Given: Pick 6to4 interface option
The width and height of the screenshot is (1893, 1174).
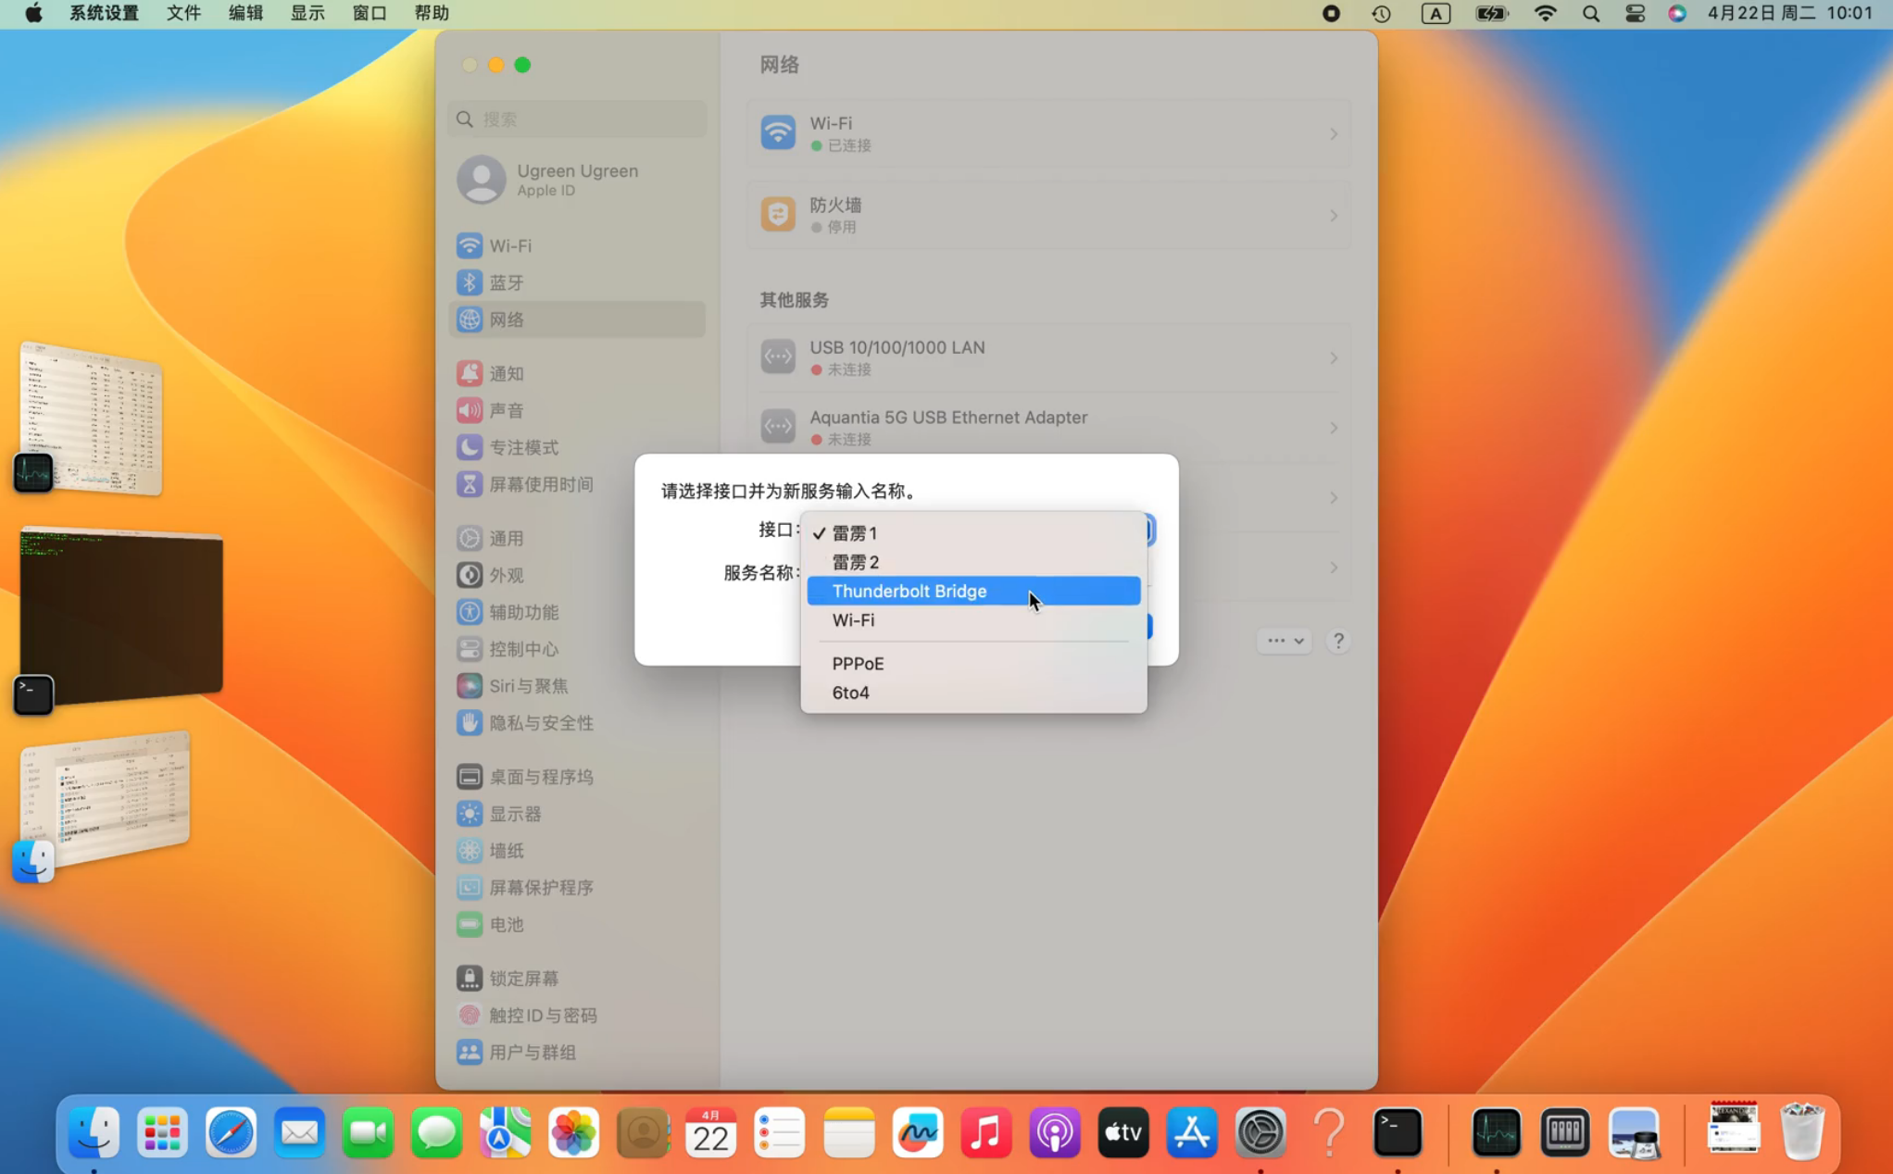Looking at the screenshot, I should click(x=850, y=693).
